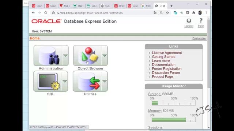
Task: Click the User: SYSTEM text
Action: click(x=42, y=31)
